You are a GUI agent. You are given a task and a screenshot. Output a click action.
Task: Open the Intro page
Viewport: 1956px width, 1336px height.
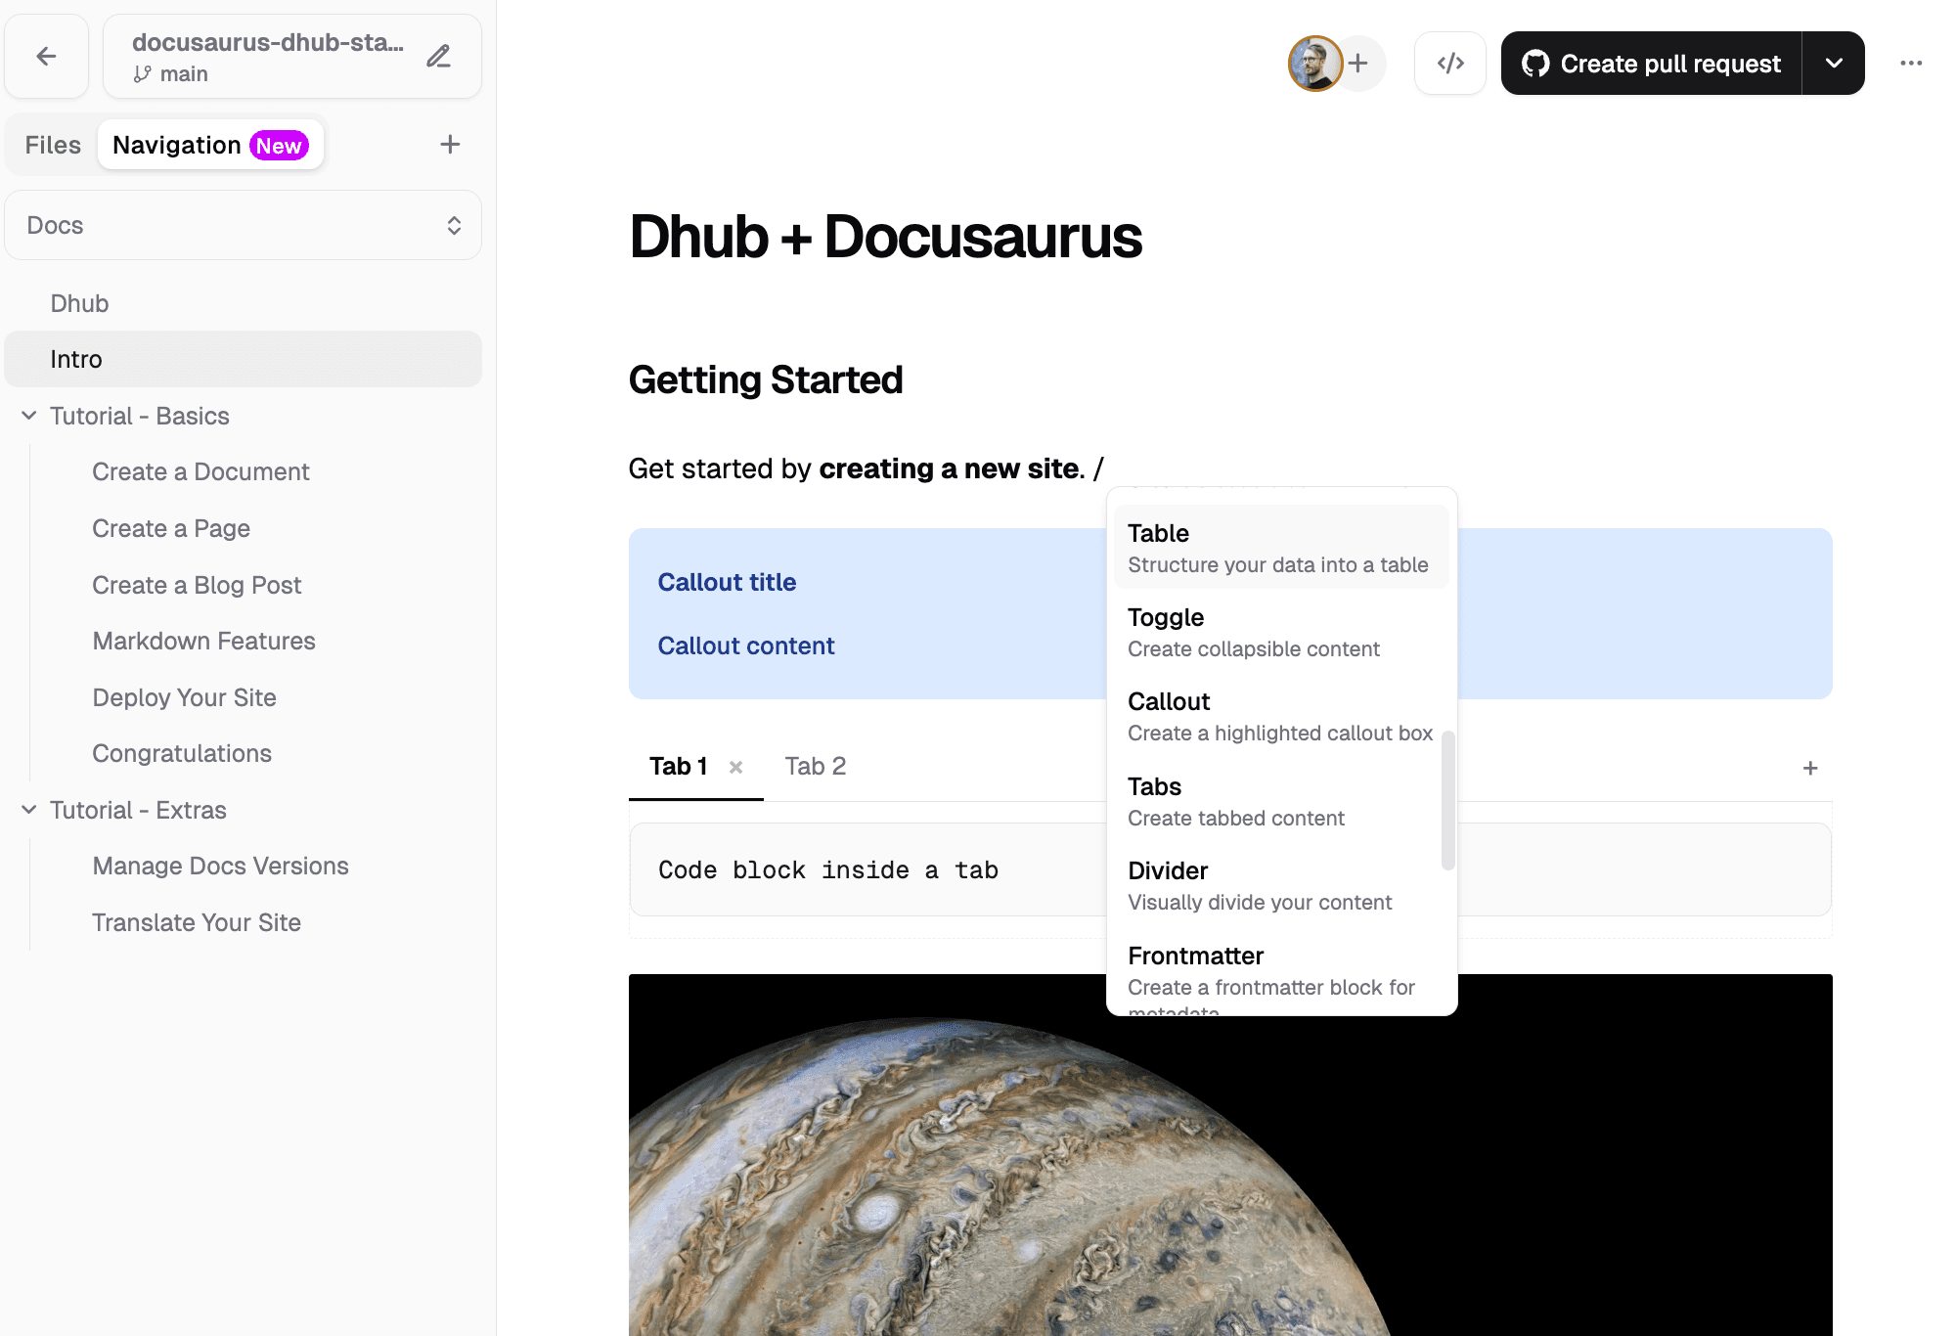(244, 359)
